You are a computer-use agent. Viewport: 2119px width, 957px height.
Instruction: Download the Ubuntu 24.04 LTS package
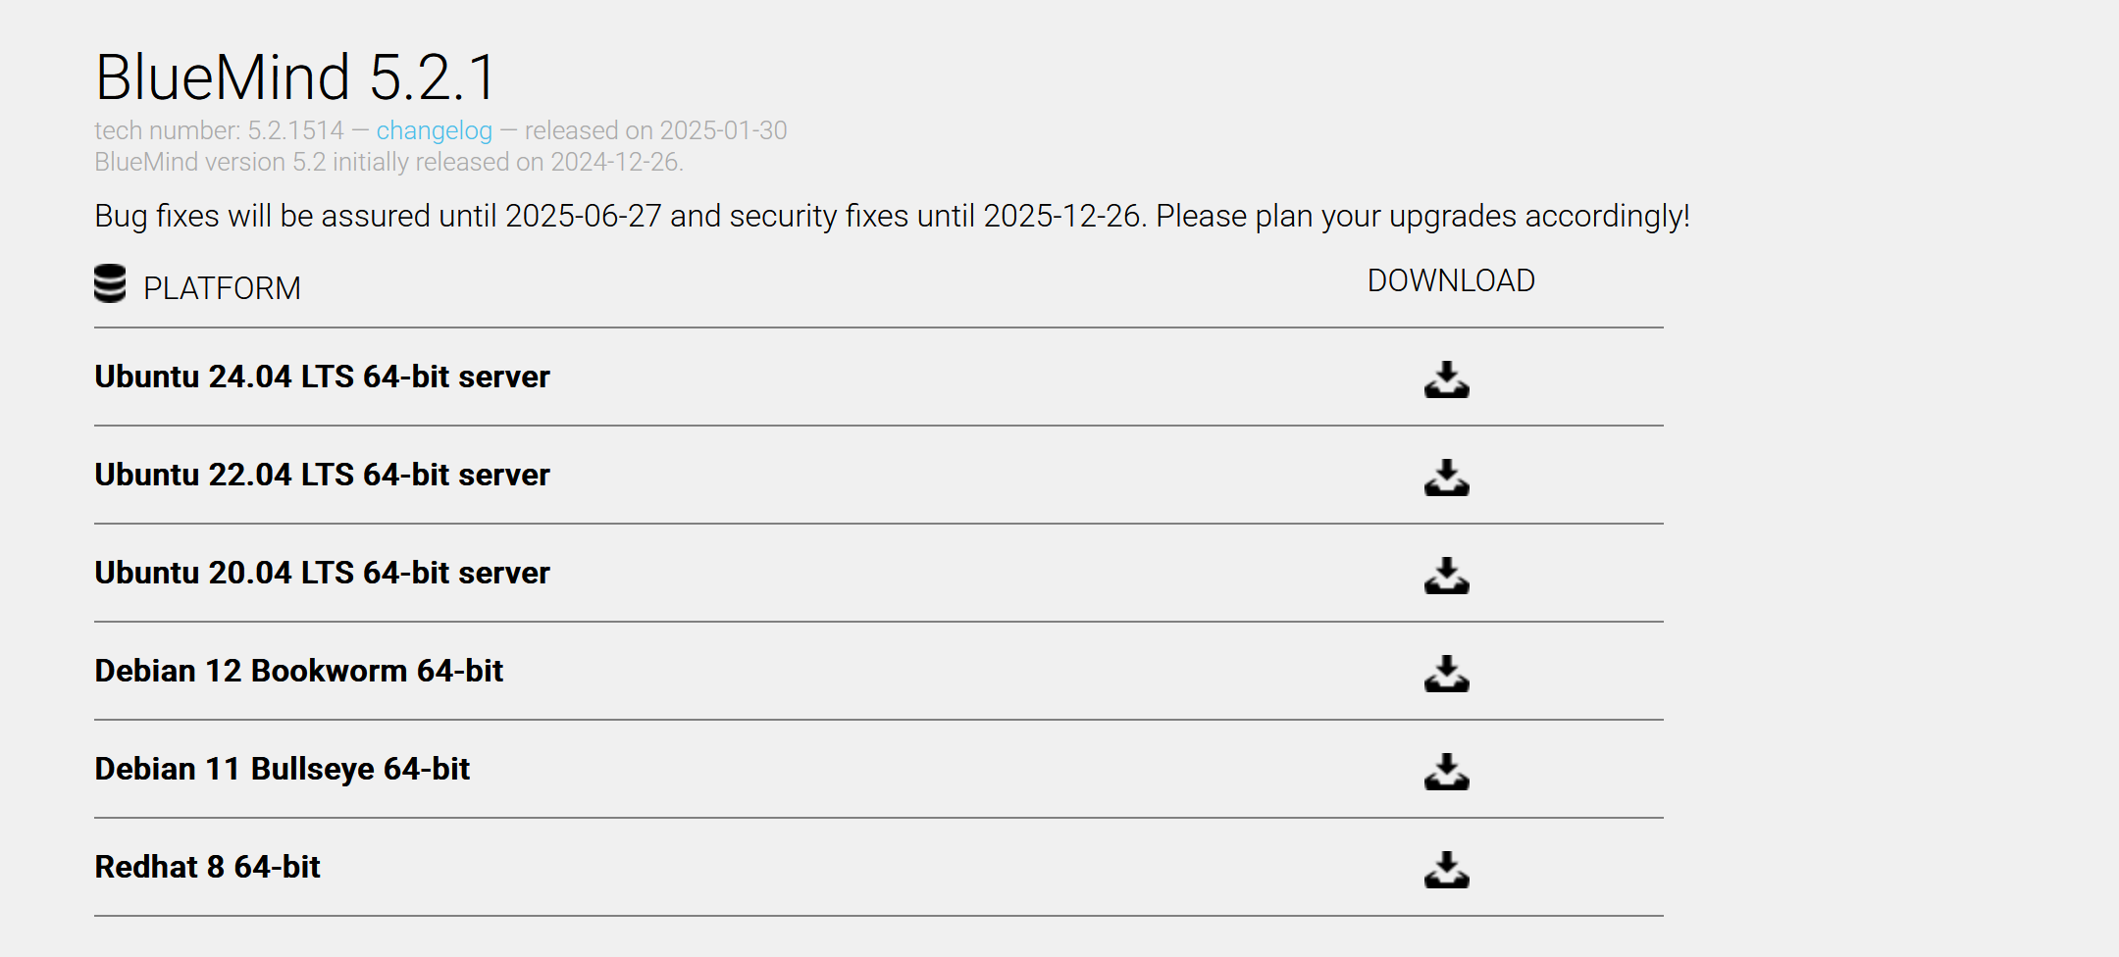tap(1447, 379)
